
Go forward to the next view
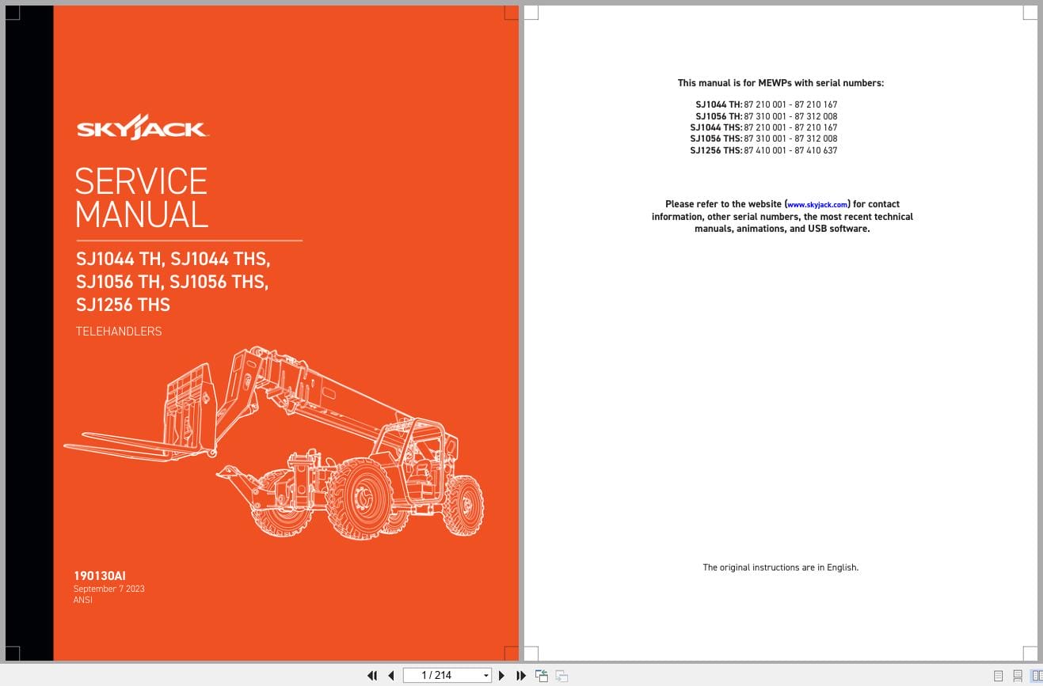pos(561,675)
